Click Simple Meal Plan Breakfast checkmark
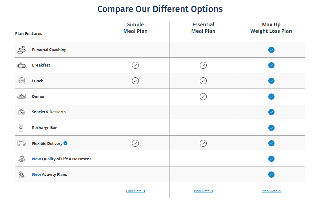321x208 pixels. pyautogui.click(x=135, y=65)
